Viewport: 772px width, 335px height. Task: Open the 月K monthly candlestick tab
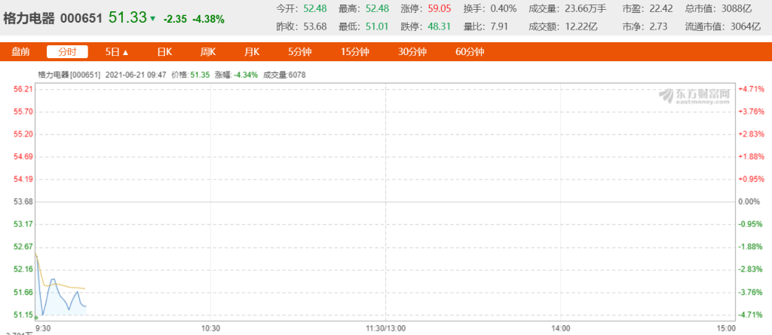tap(252, 52)
